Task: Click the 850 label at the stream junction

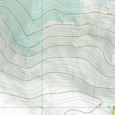Action: pos(32,34)
